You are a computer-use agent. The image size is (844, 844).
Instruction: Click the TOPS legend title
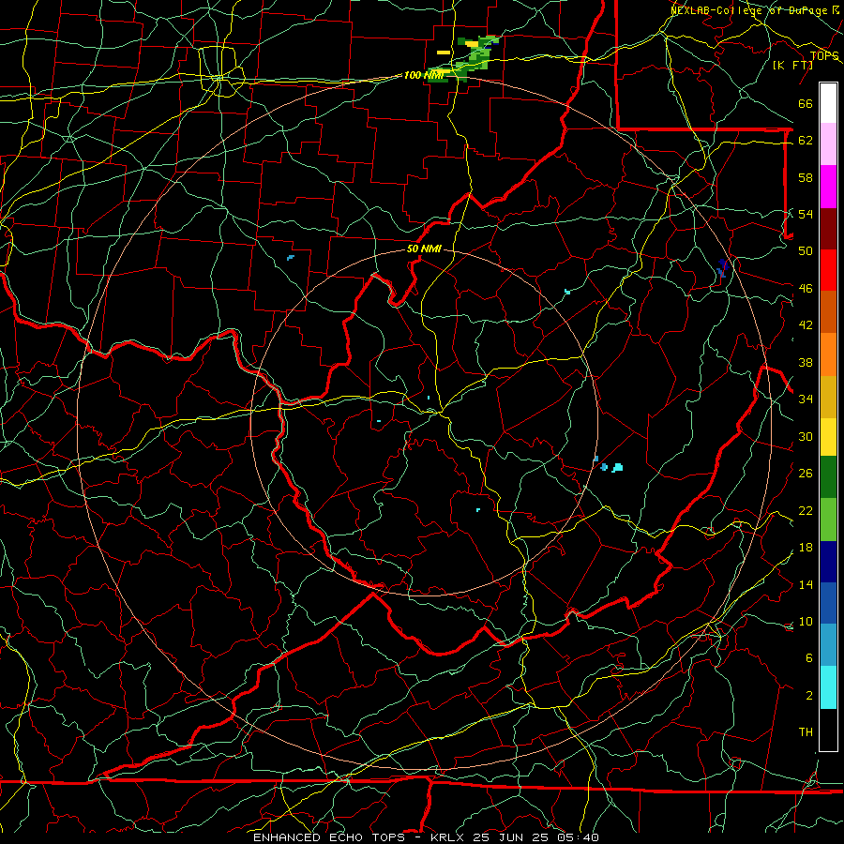click(x=824, y=55)
